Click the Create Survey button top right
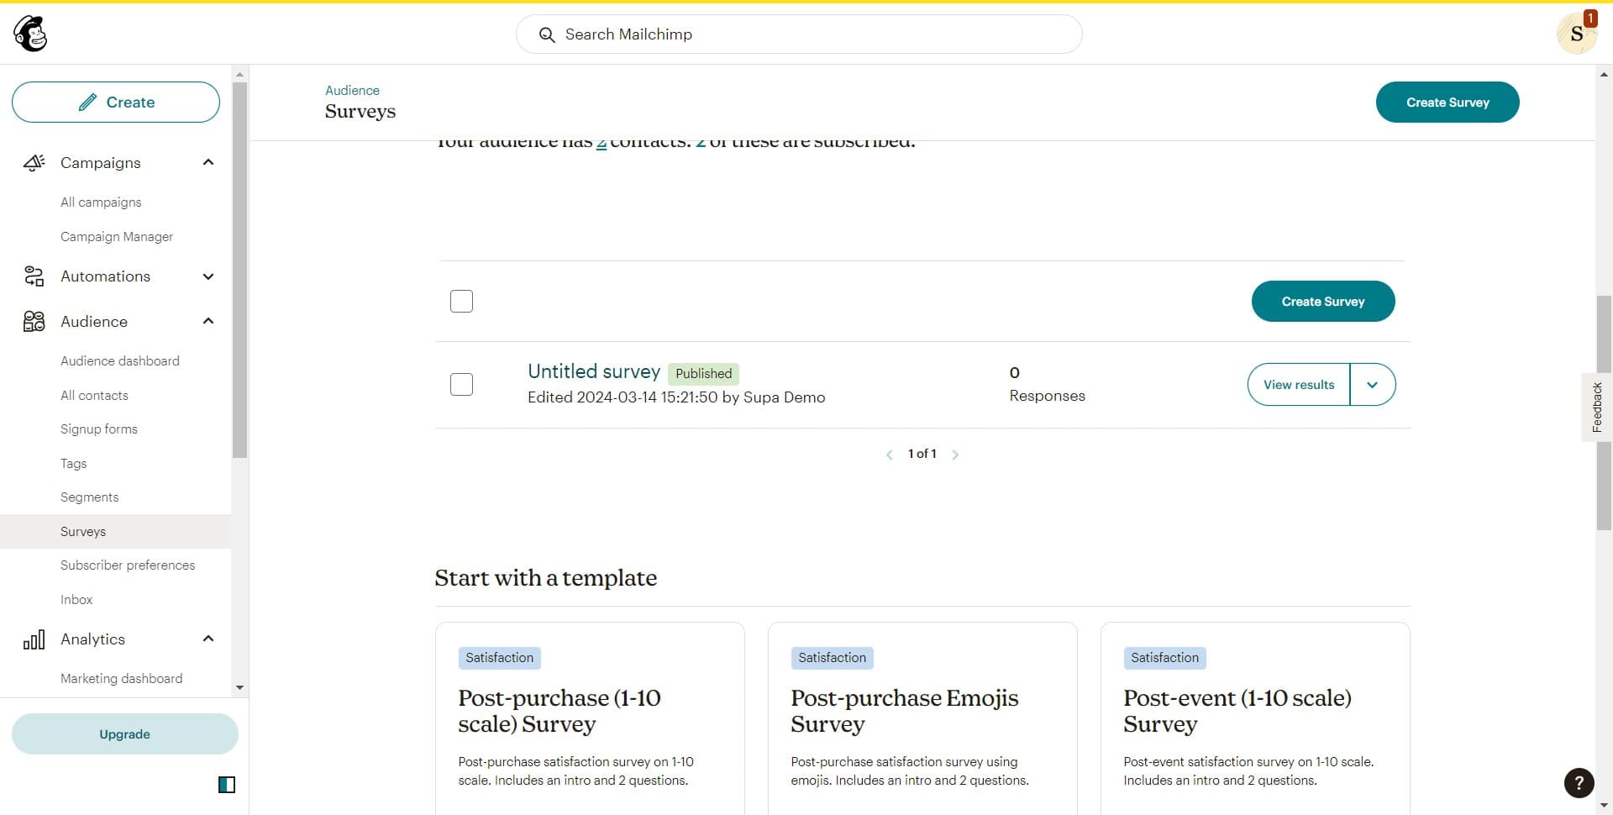 1447,102
